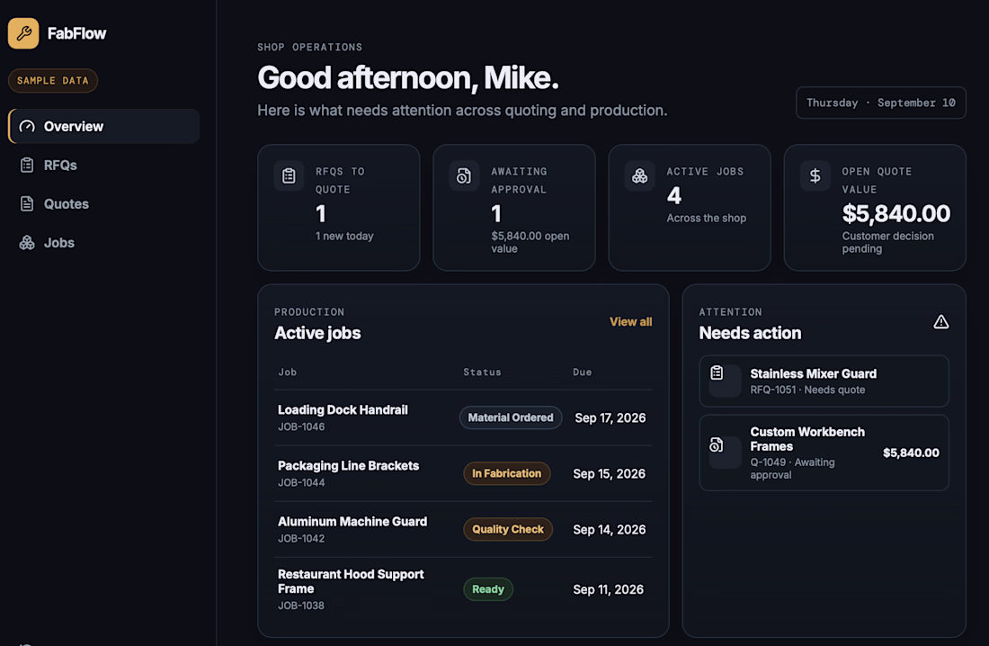Click the cubes icon on Active Jobs card
989x646 pixels.
[x=639, y=175]
